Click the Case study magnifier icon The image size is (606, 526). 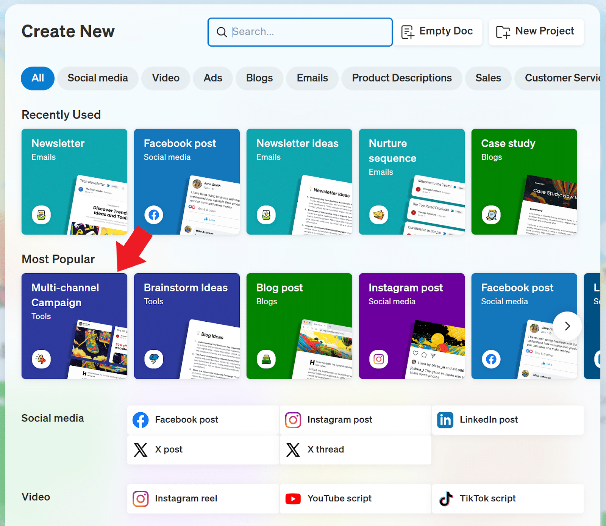(491, 215)
